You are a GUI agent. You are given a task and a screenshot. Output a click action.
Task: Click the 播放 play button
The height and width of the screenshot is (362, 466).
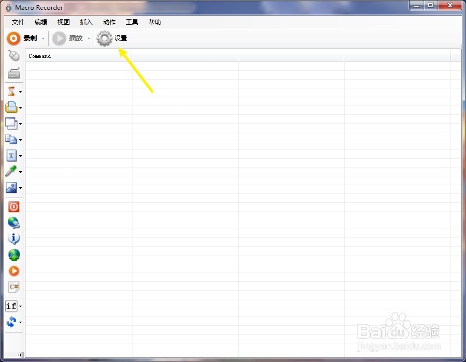[67, 38]
